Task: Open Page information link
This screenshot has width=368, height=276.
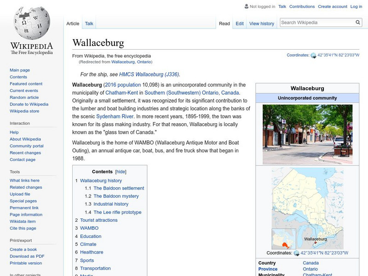Action: 26,214
